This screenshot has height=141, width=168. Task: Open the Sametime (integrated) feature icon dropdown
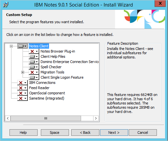point(23,98)
